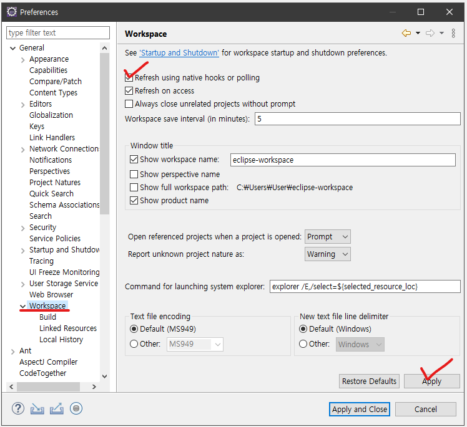Click the tree vertical scrollbar thumb
This screenshot has width=467, height=427.
pos(104,133)
